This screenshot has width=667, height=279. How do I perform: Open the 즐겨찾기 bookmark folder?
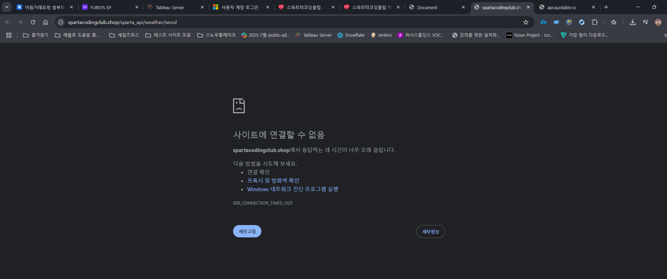pos(35,35)
